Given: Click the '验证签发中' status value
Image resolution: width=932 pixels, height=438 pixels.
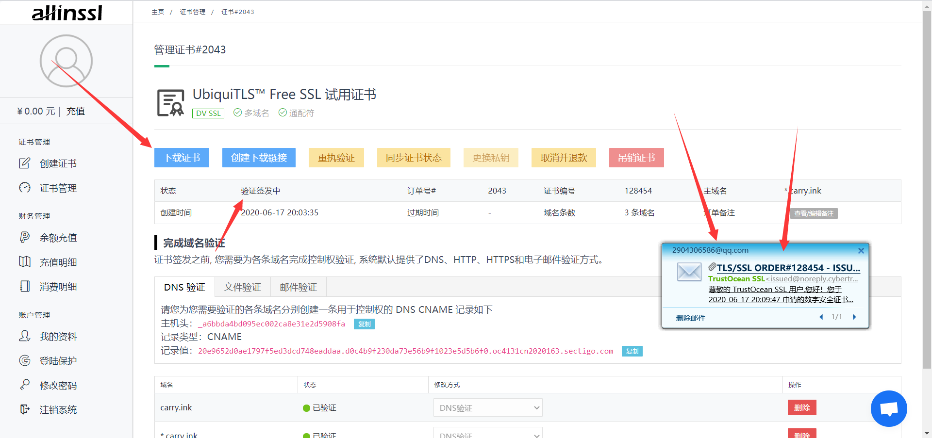Looking at the screenshot, I should (261, 191).
